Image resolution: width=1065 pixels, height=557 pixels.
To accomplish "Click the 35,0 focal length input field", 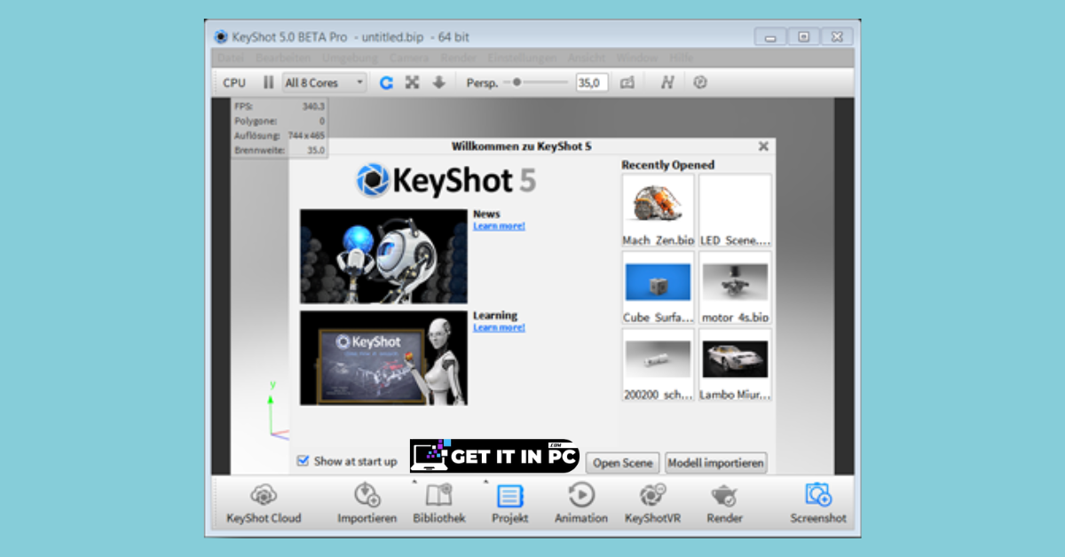I will click(591, 82).
